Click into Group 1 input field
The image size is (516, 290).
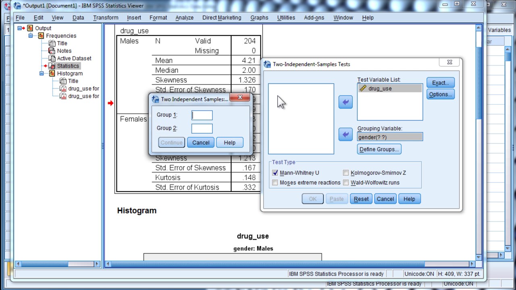[202, 115]
